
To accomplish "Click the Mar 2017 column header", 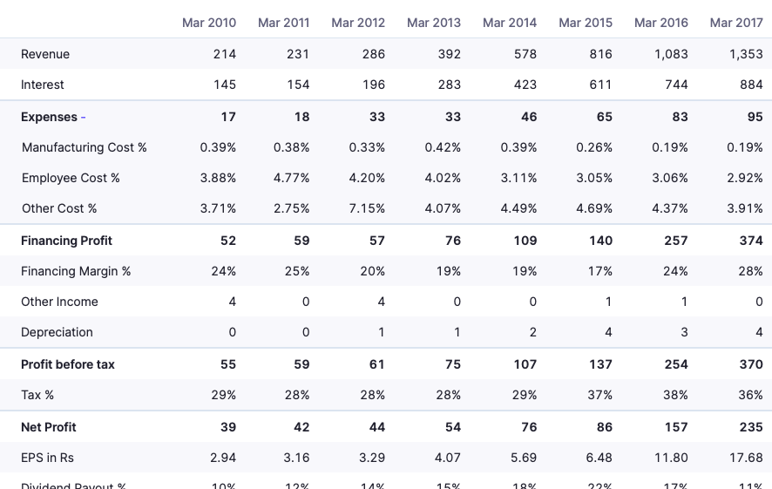I will (736, 23).
